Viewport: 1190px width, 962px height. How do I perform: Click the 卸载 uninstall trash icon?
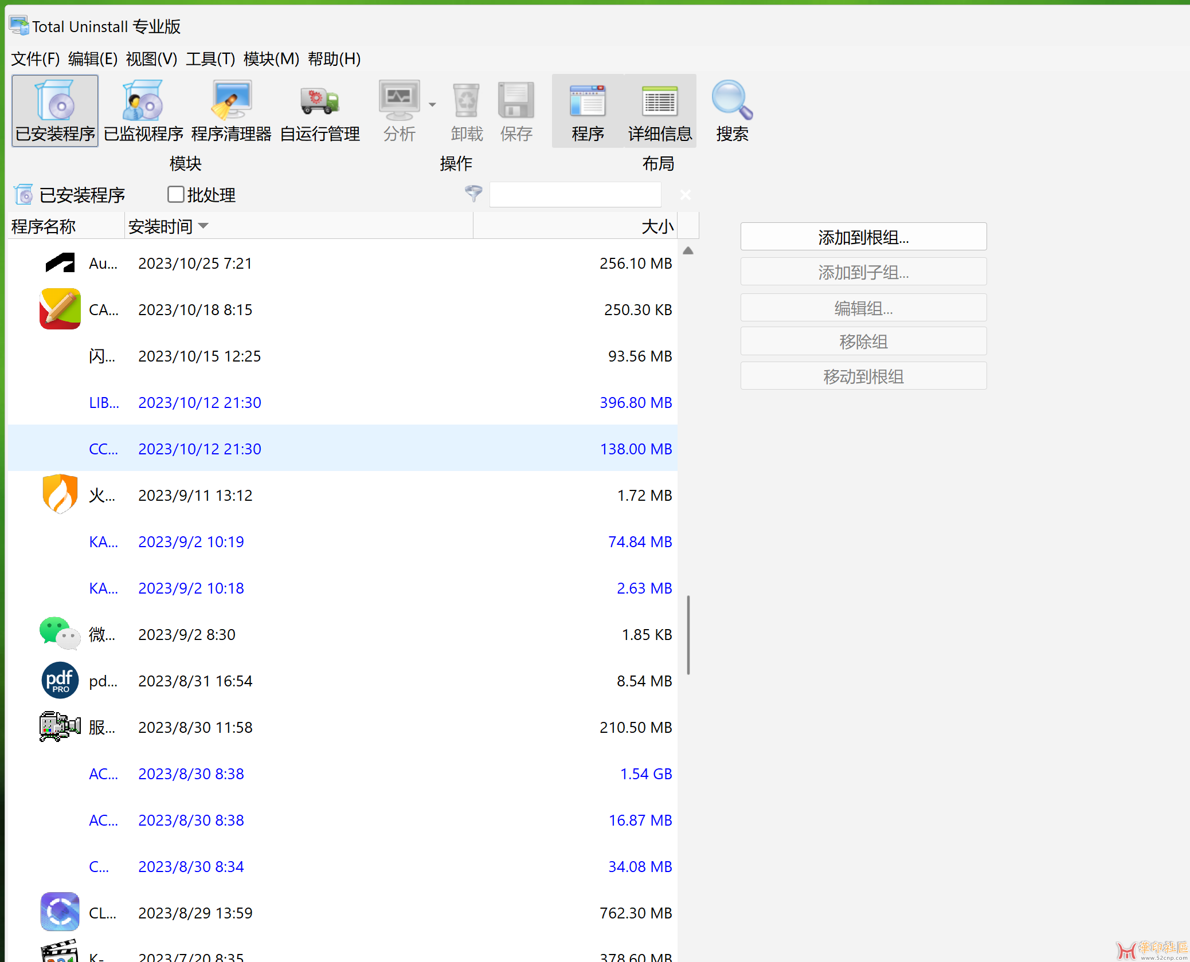(x=466, y=101)
